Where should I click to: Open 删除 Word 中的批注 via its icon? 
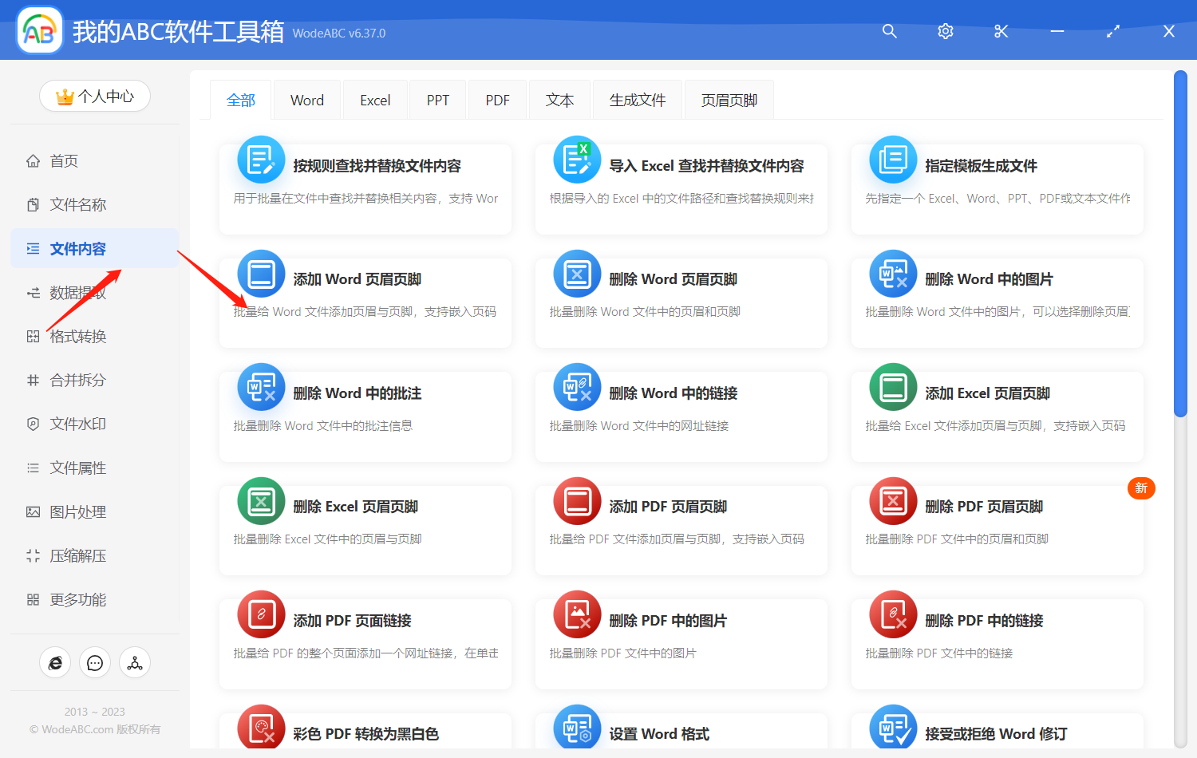coord(261,387)
